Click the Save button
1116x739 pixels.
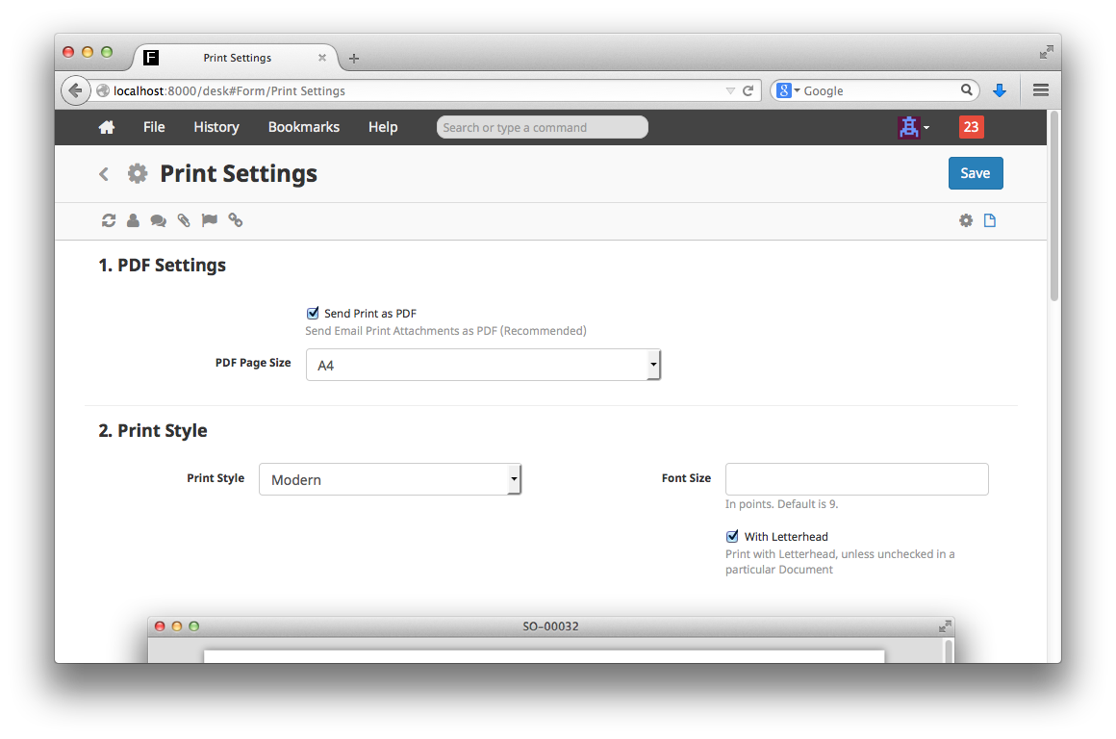point(975,173)
